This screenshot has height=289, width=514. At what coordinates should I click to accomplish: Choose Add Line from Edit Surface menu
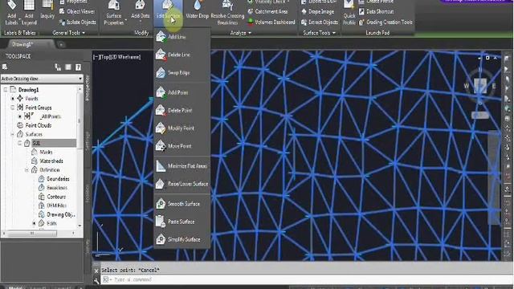point(182,37)
